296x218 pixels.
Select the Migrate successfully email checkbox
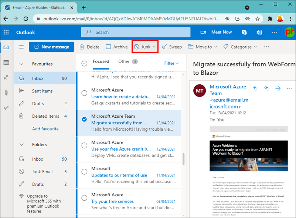pos(84,119)
